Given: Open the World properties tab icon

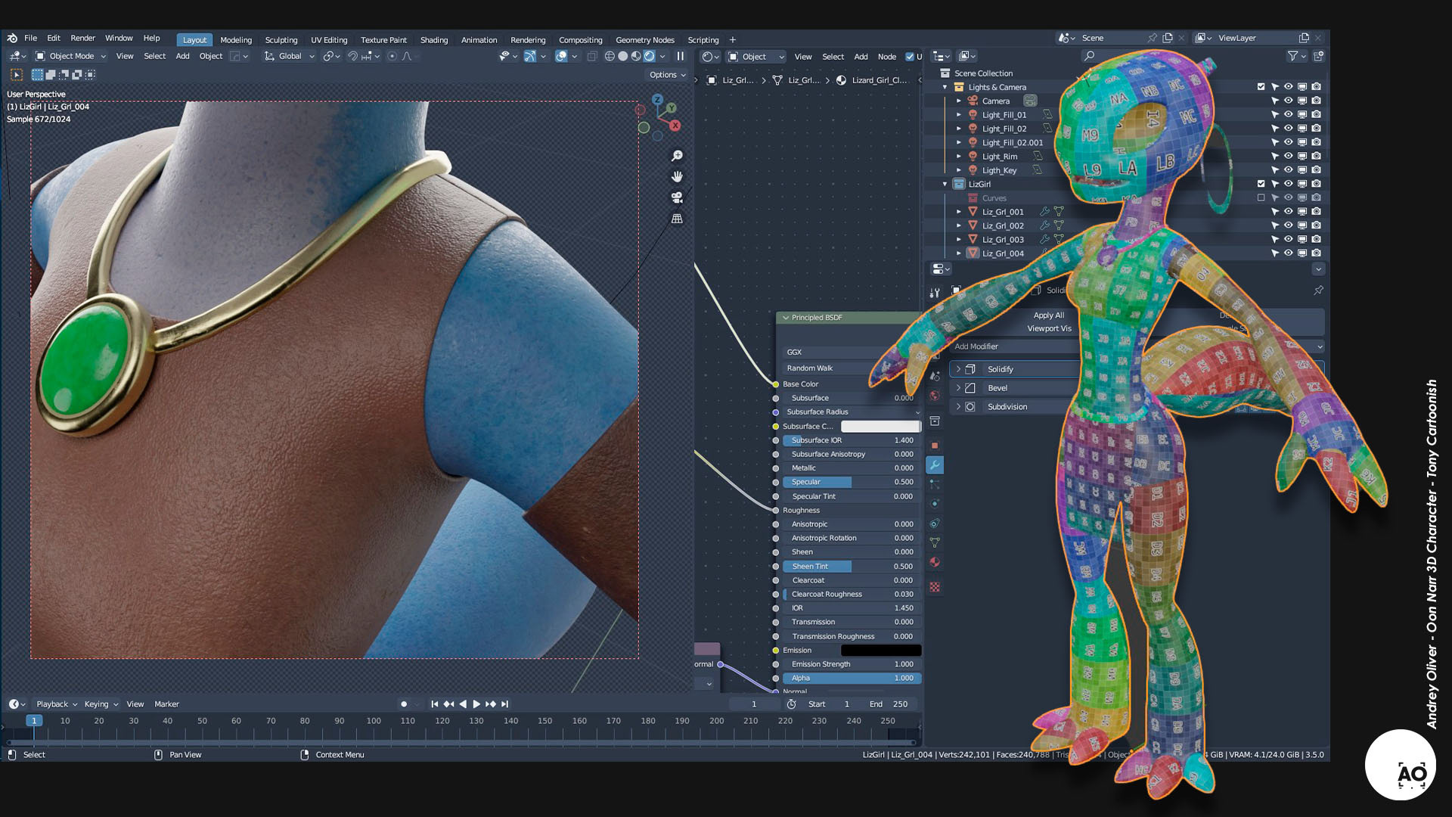Looking at the screenshot, I should click(935, 396).
